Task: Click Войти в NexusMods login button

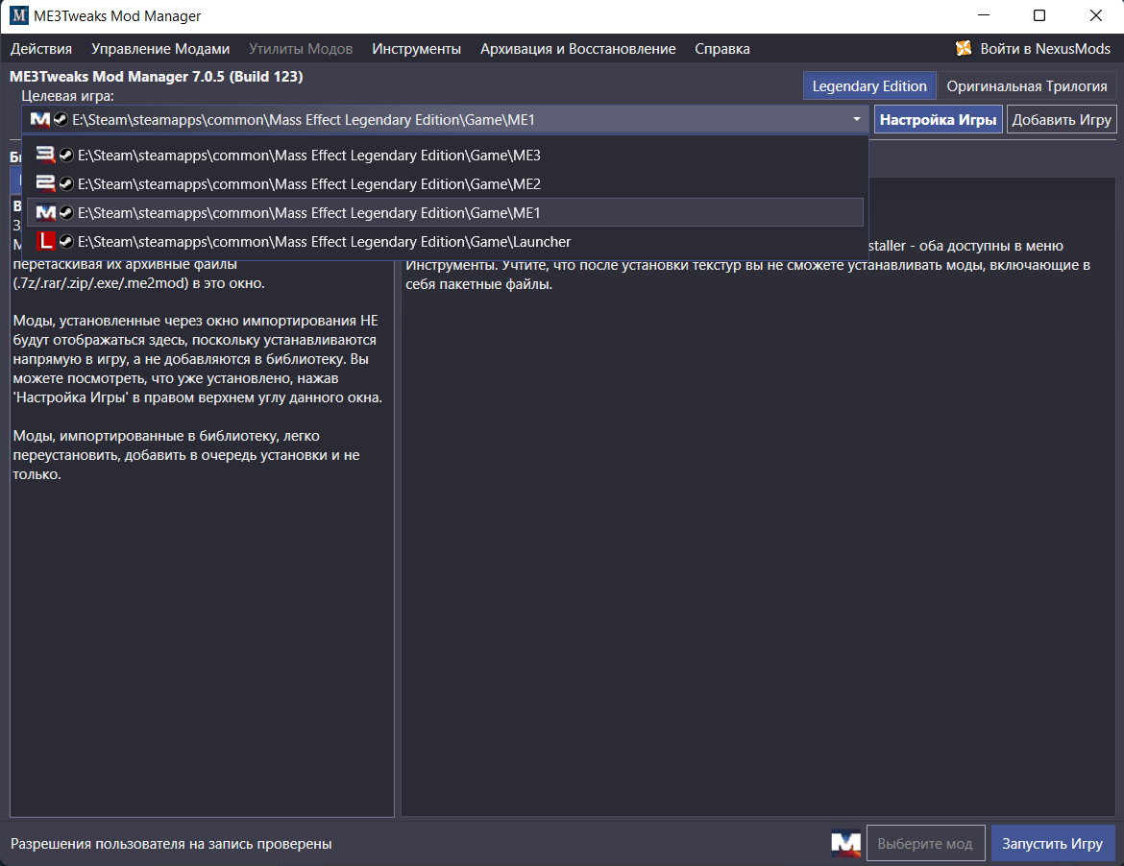Action: (x=1033, y=49)
